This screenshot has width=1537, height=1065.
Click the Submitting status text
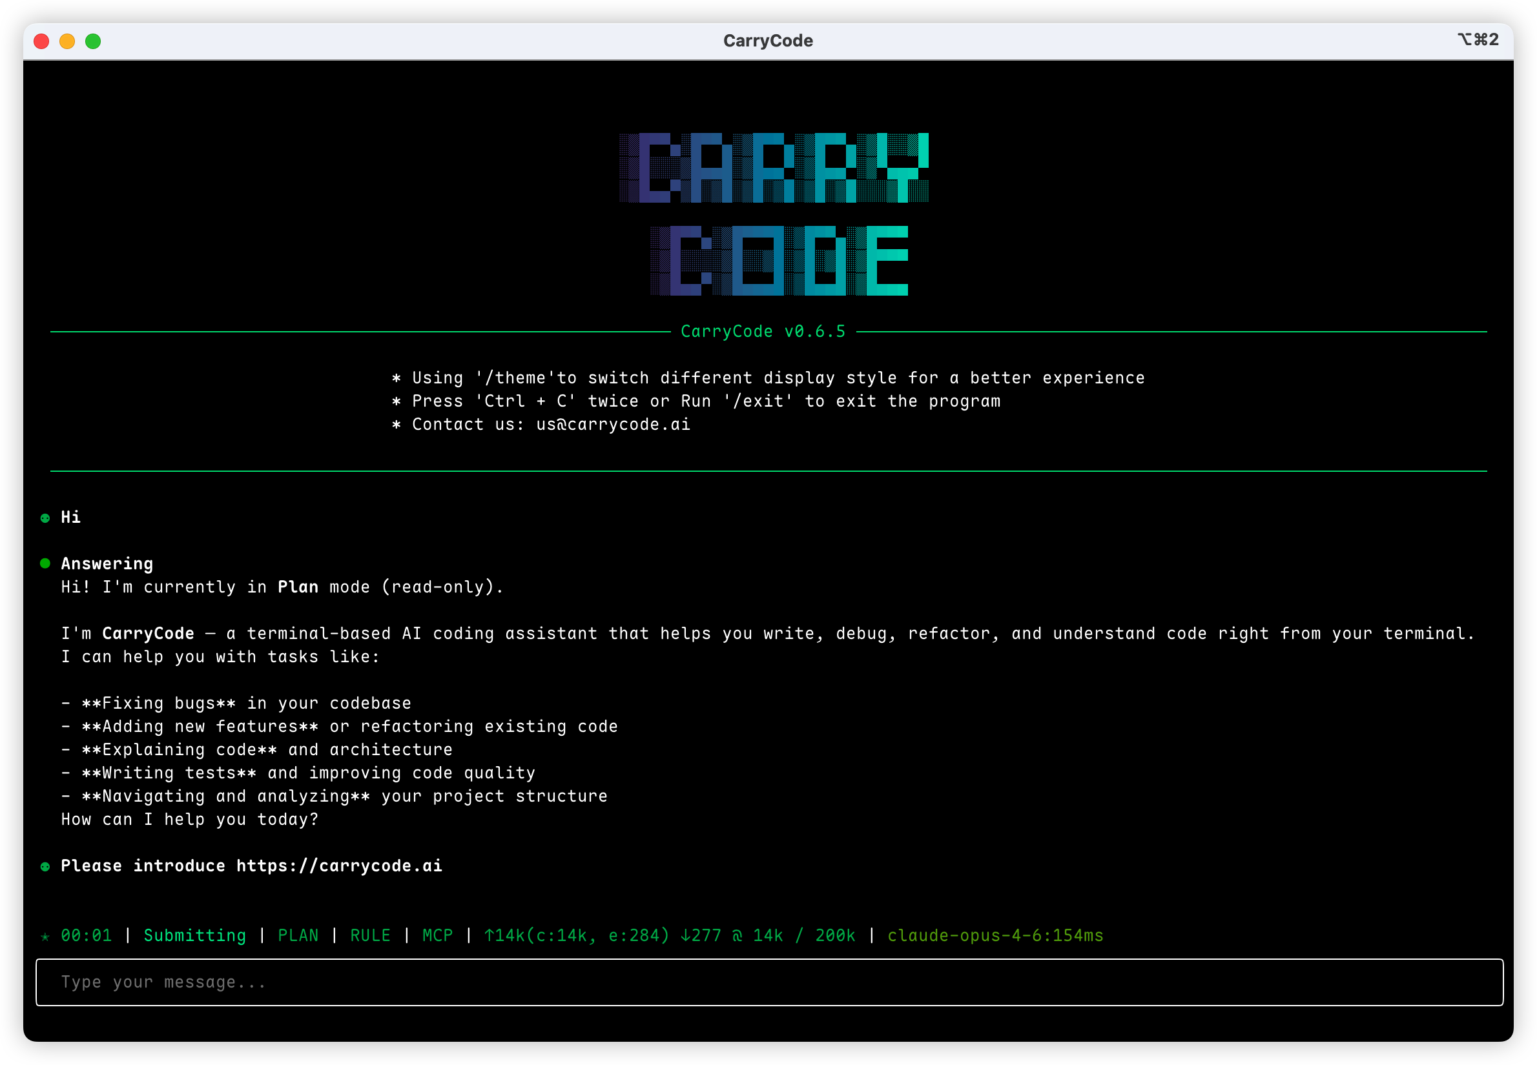click(194, 935)
